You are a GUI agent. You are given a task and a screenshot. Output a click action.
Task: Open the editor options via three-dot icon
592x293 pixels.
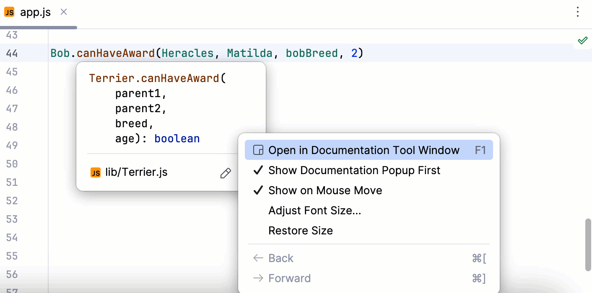click(x=578, y=12)
